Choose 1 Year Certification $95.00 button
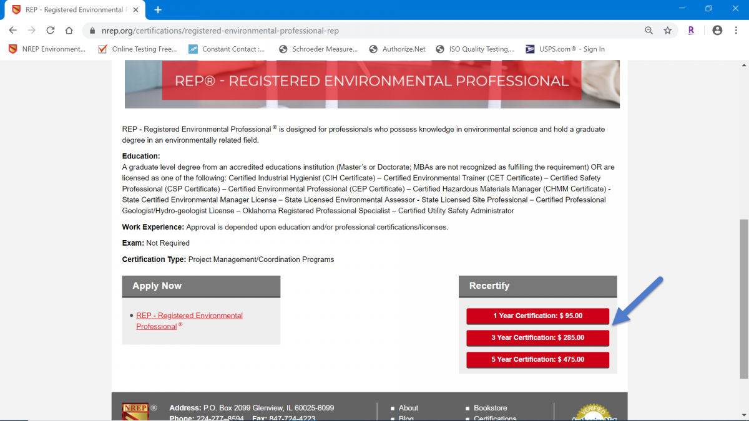Viewport: 749px width, 421px height. [x=537, y=316]
